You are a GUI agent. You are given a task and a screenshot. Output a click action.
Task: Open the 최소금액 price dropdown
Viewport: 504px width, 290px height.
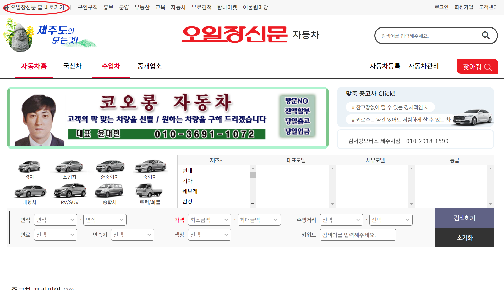(x=210, y=220)
